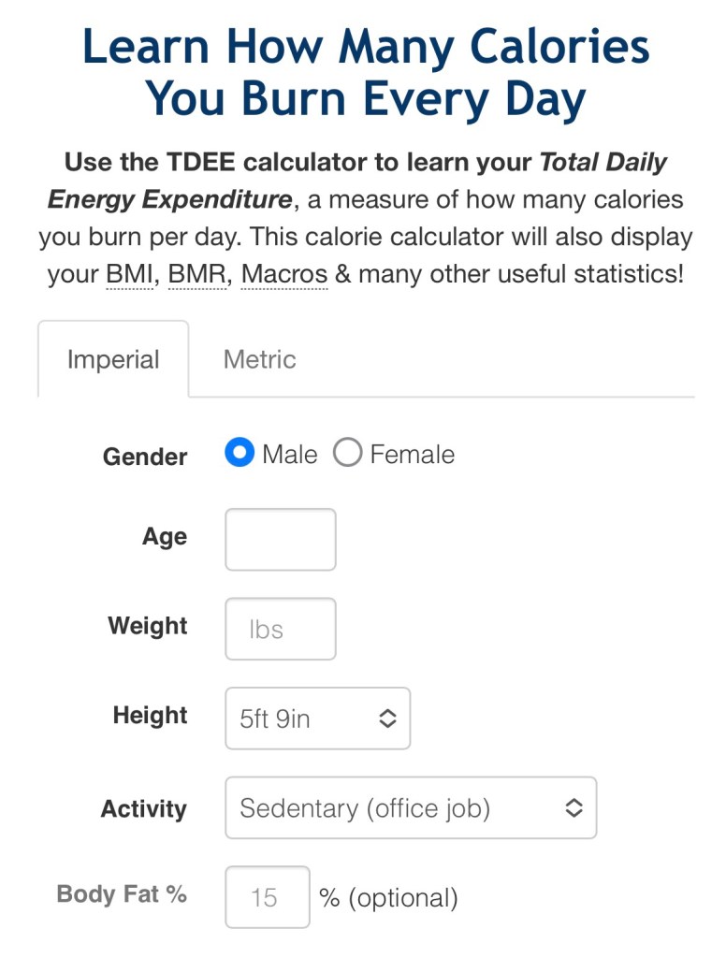726x958 pixels.
Task: Select the Female radio button
Action: (x=347, y=455)
